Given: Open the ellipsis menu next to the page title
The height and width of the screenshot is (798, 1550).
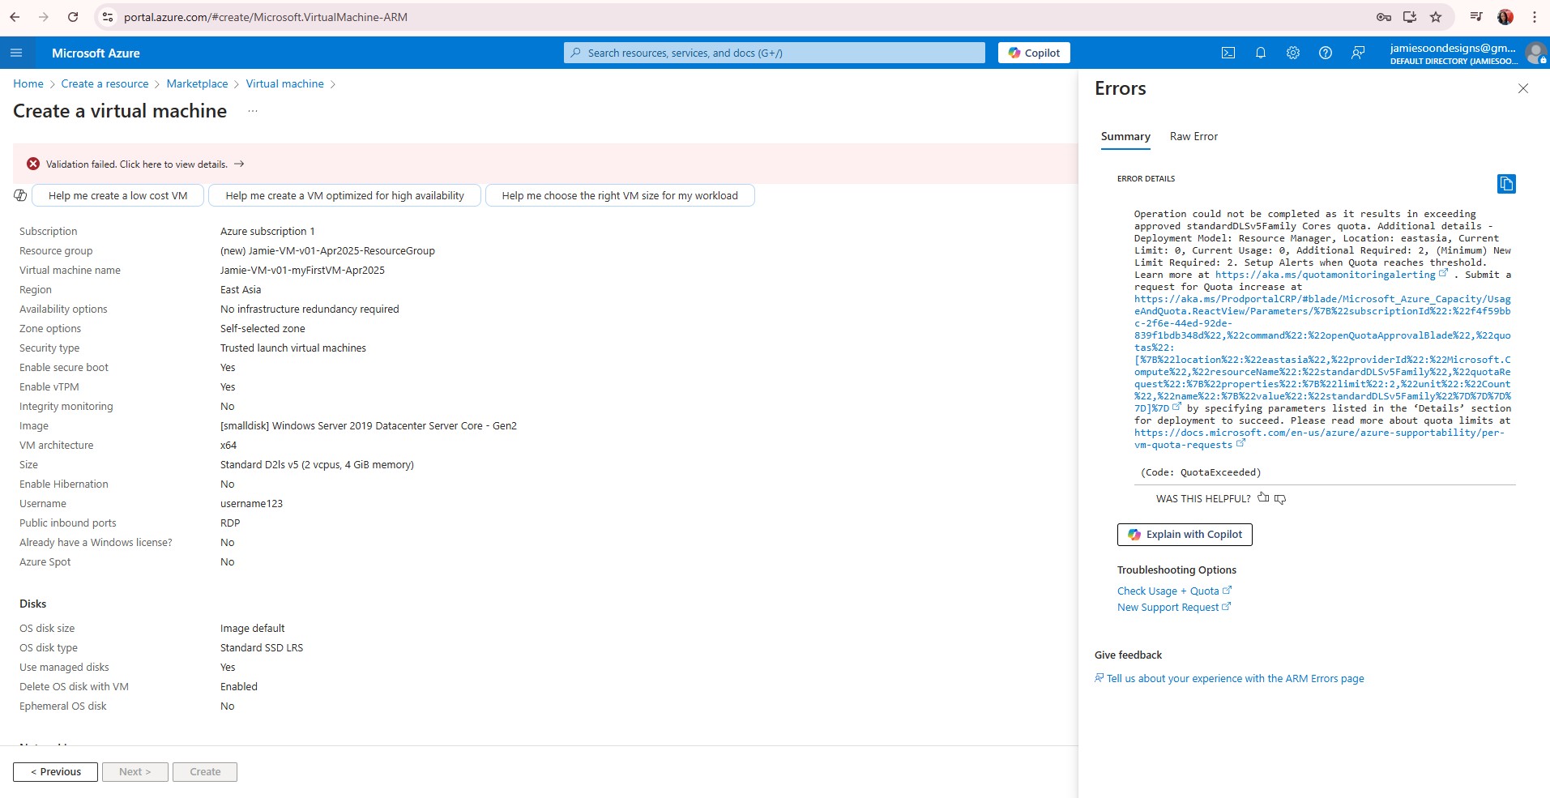Looking at the screenshot, I should click(253, 111).
